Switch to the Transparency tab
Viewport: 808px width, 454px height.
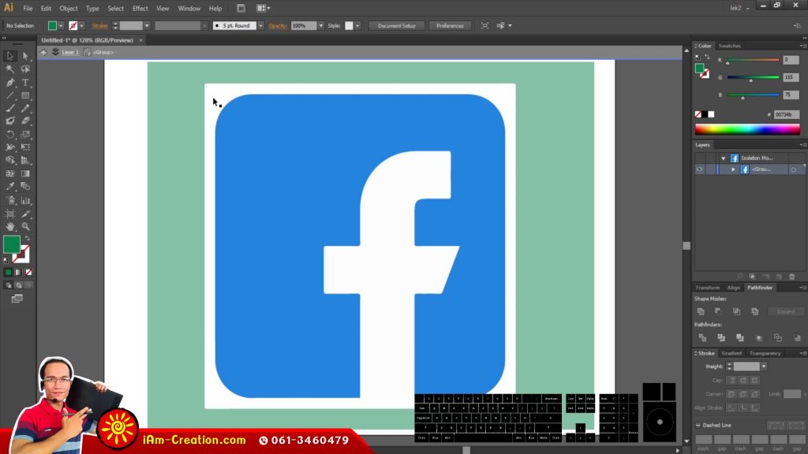[x=765, y=353]
